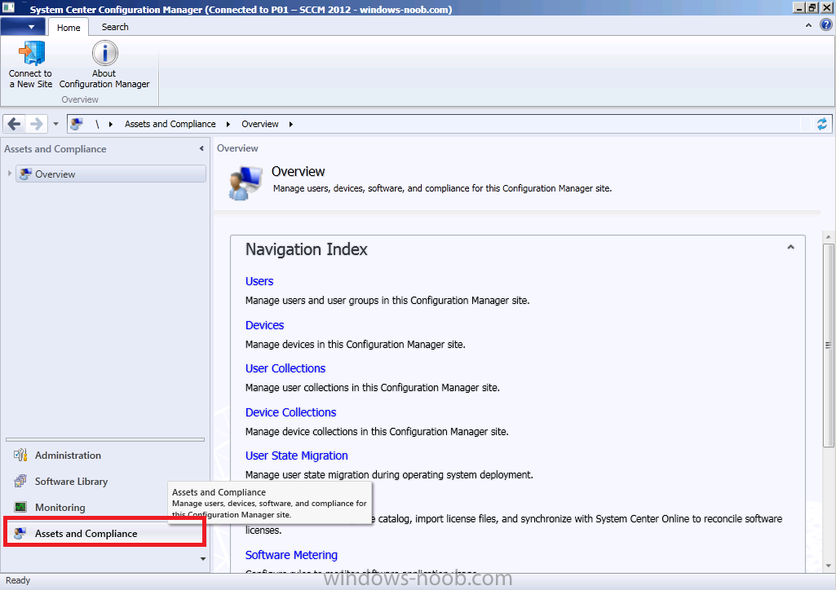The height and width of the screenshot is (590, 836).
Task: Click the content pane vertical scrollbar thumb
Action: pos(828,345)
